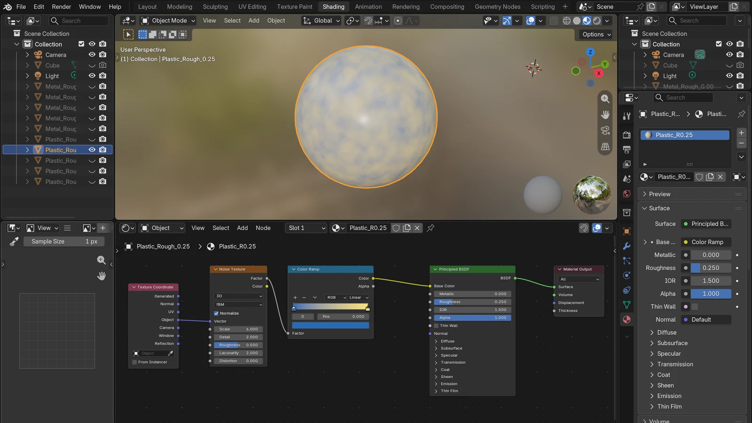
Task: Switch to orthographic grid view icon
Action: 605,147
